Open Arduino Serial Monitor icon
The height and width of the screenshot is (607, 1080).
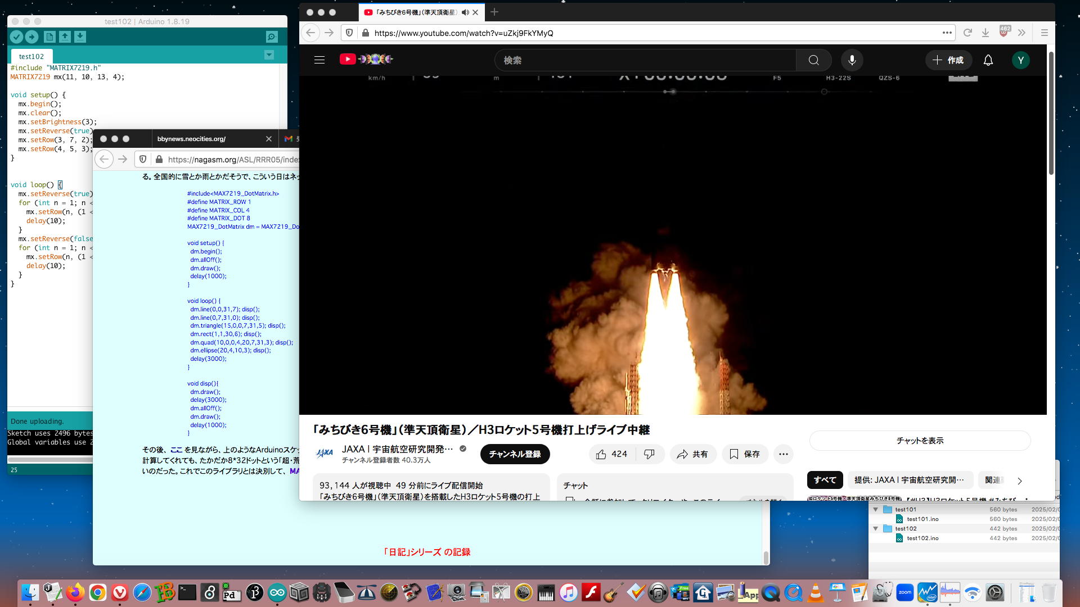[x=272, y=37]
